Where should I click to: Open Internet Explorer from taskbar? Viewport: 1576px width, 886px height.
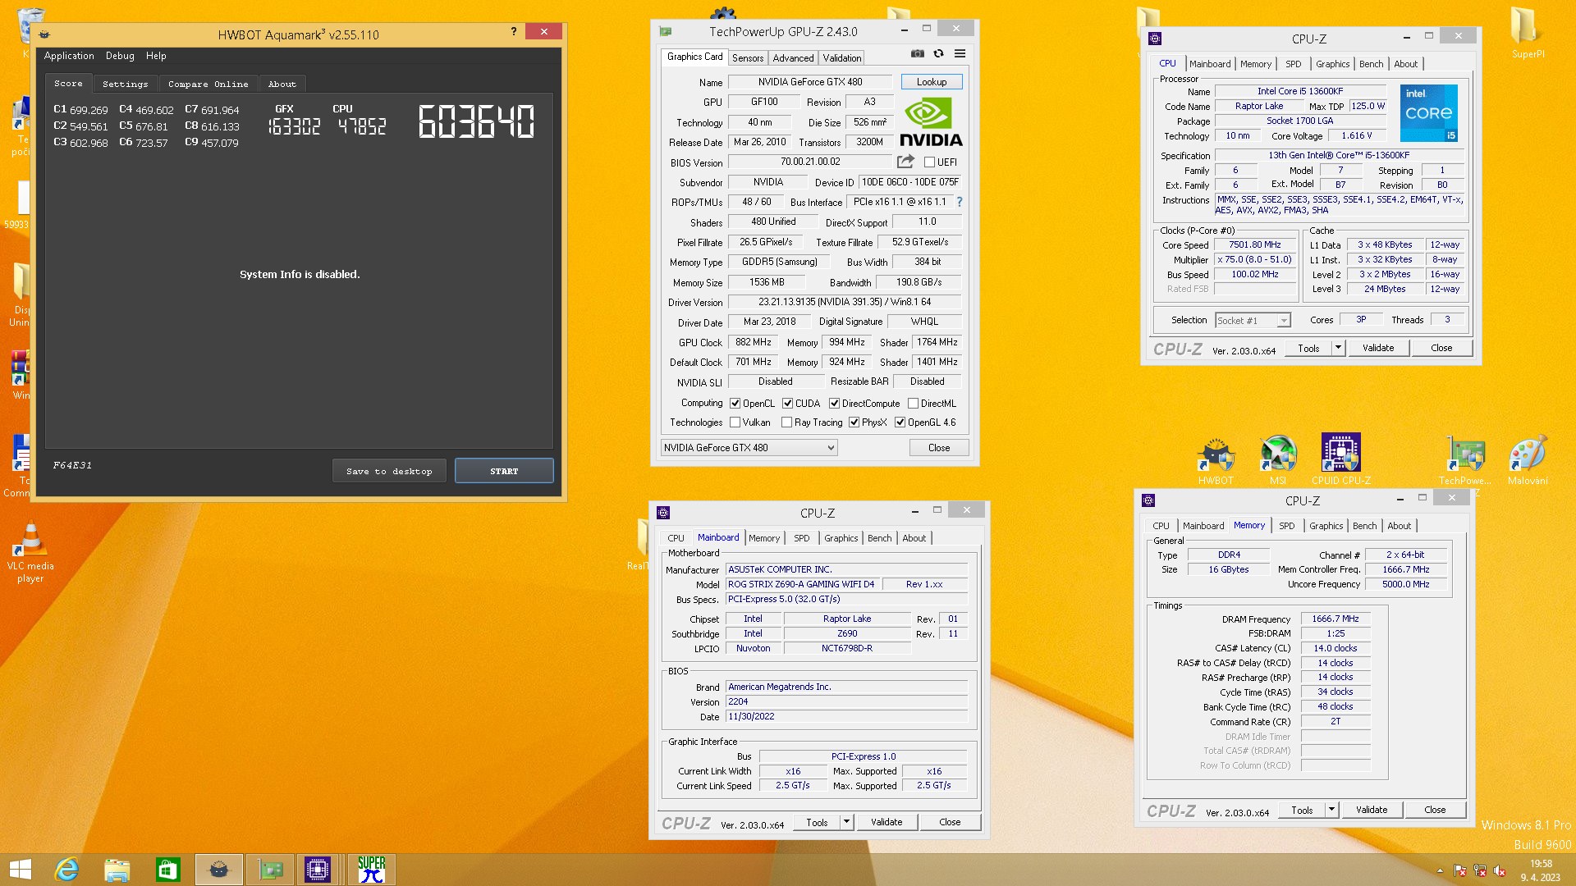click(66, 870)
